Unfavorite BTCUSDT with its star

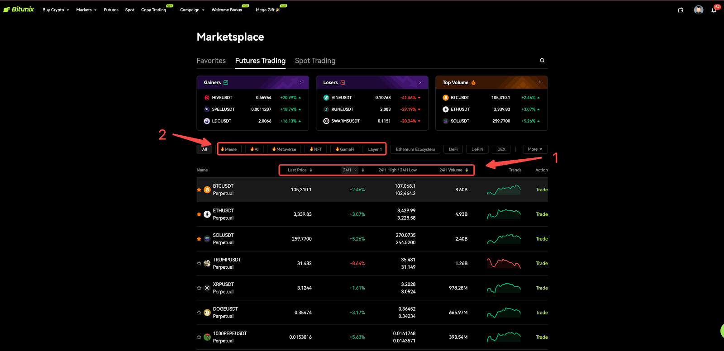click(199, 190)
